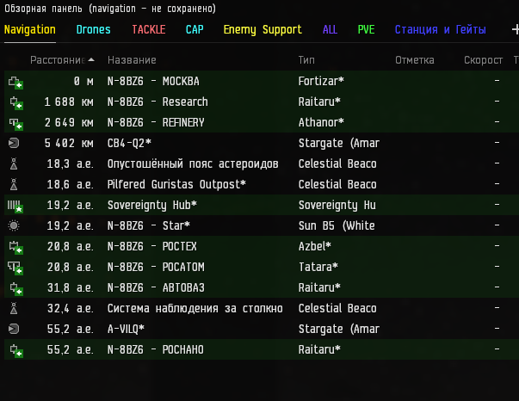The width and height of the screenshot is (519, 401).
Task: Open the ALL overview tab
Action: pos(330,29)
